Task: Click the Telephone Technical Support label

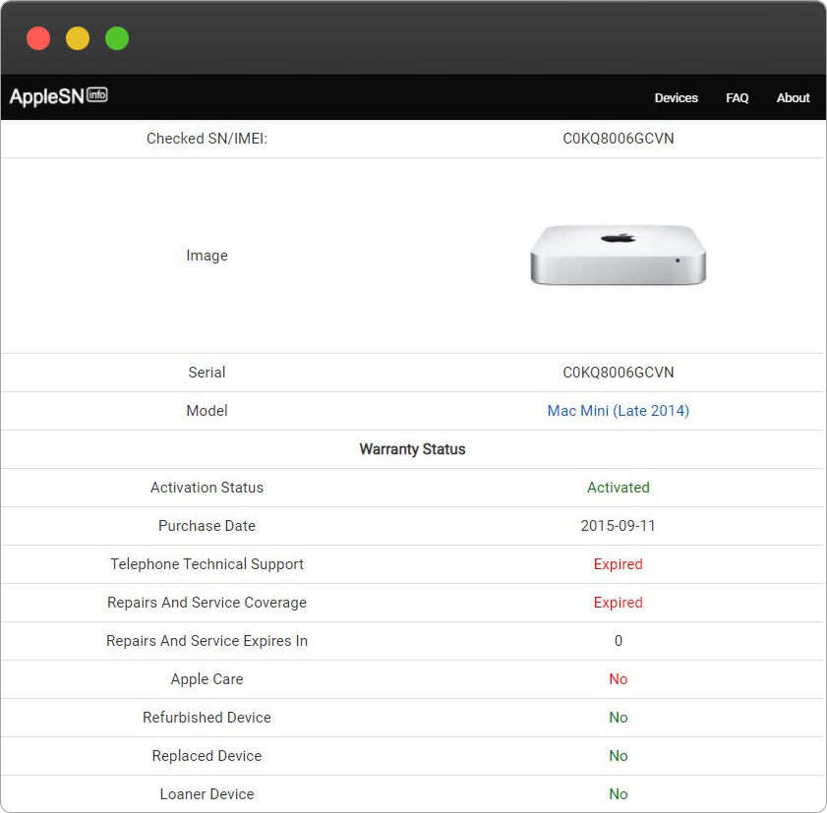Action: click(207, 564)
